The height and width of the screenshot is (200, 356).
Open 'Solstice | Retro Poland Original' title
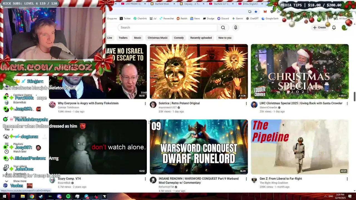pos(179,103)
